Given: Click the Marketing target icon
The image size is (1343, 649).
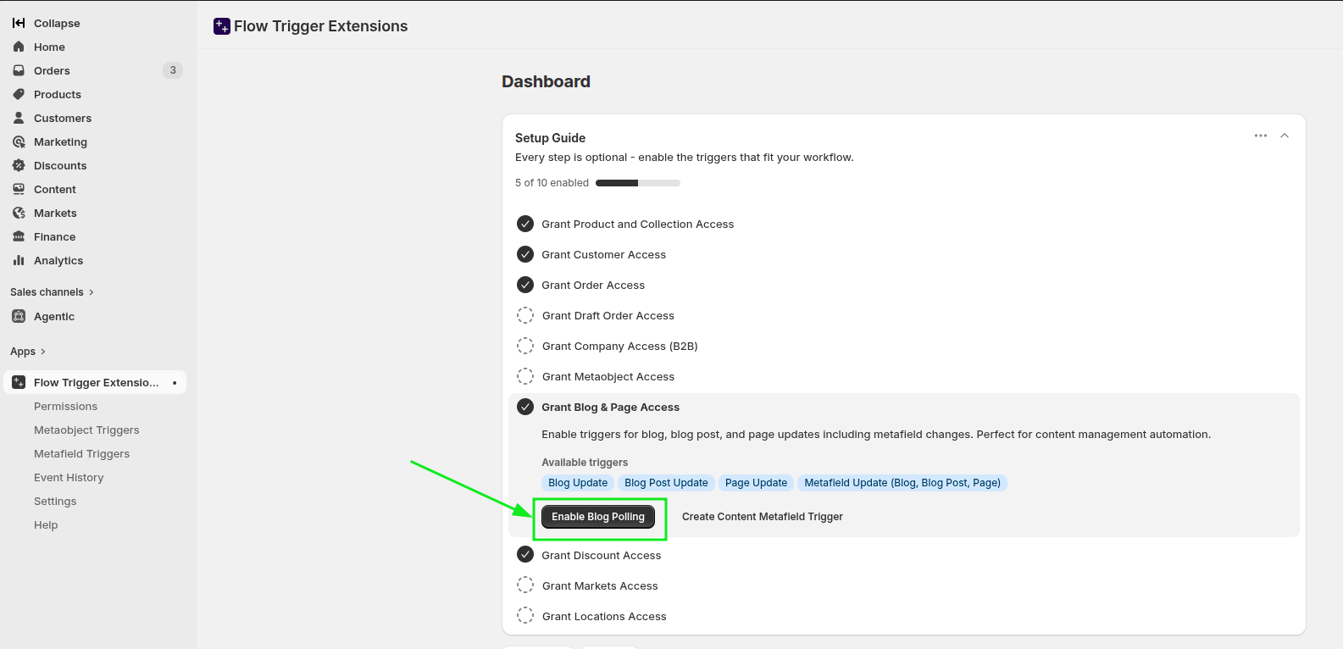Looking at the screenshot, I should [x=19, y=141].
